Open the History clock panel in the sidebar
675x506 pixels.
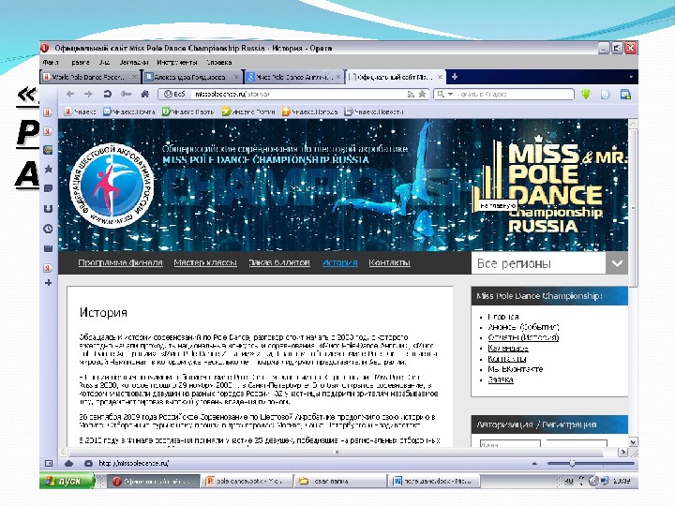(48, 229)
